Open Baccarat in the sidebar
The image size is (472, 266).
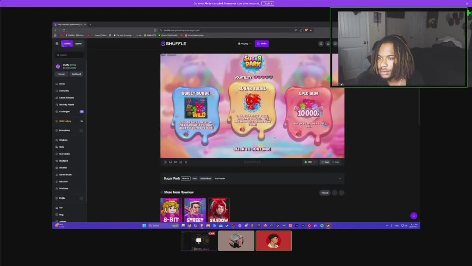[63, 181]
